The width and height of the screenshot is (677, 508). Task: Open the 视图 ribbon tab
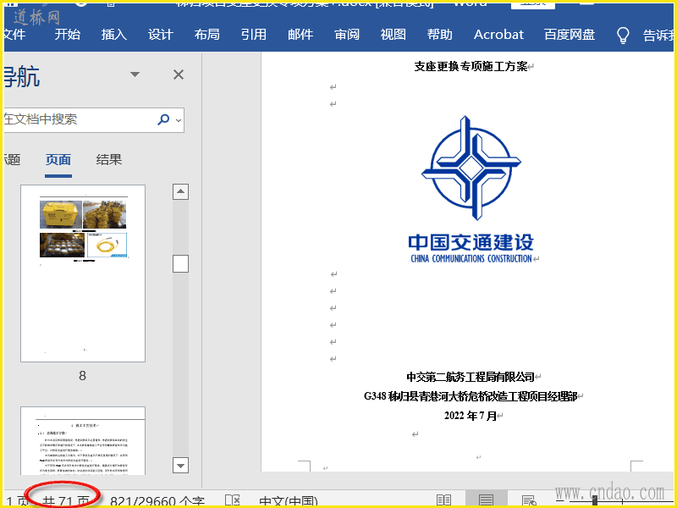coord(393,35)
